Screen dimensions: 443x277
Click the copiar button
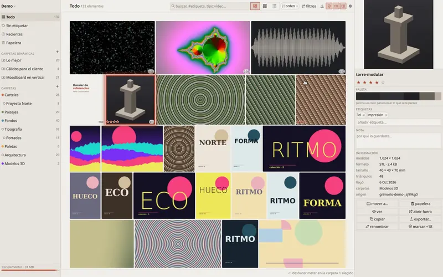(x=377, y=219)
